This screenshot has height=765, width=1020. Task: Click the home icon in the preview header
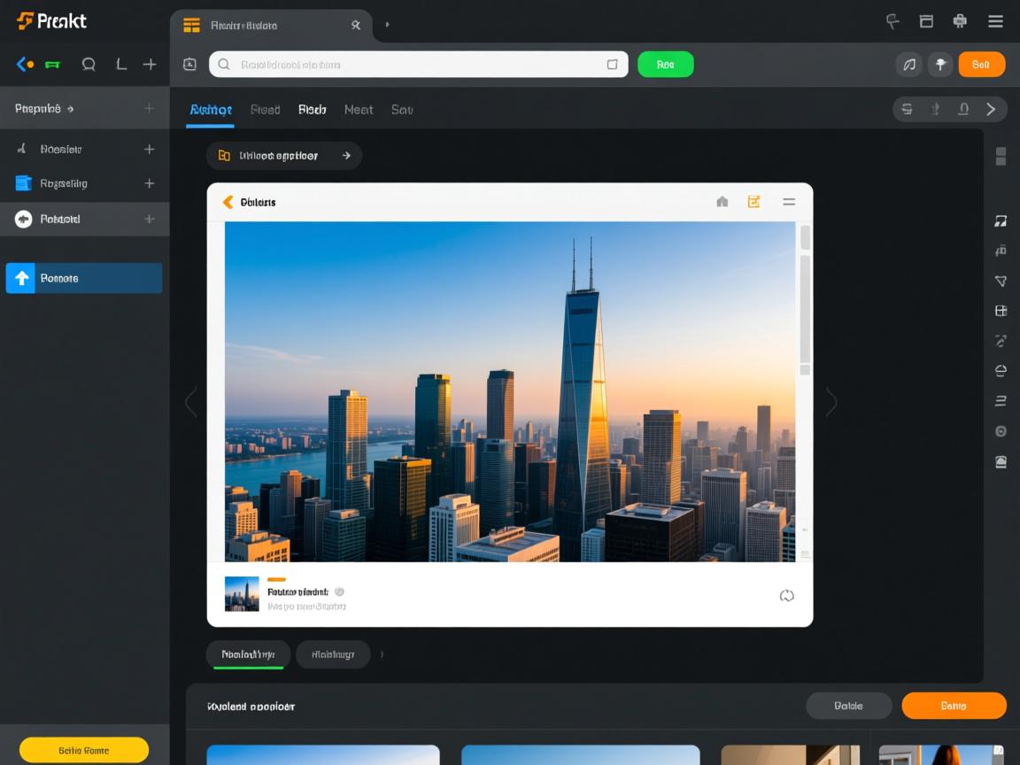point(722,202)
